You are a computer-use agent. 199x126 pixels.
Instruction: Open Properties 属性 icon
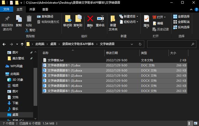coord(146,22)
